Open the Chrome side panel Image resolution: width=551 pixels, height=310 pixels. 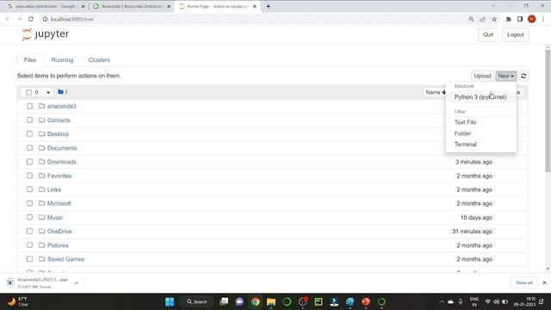coord(520,19)
